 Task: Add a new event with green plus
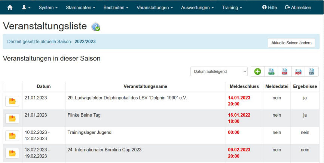[x=257, y=71]
